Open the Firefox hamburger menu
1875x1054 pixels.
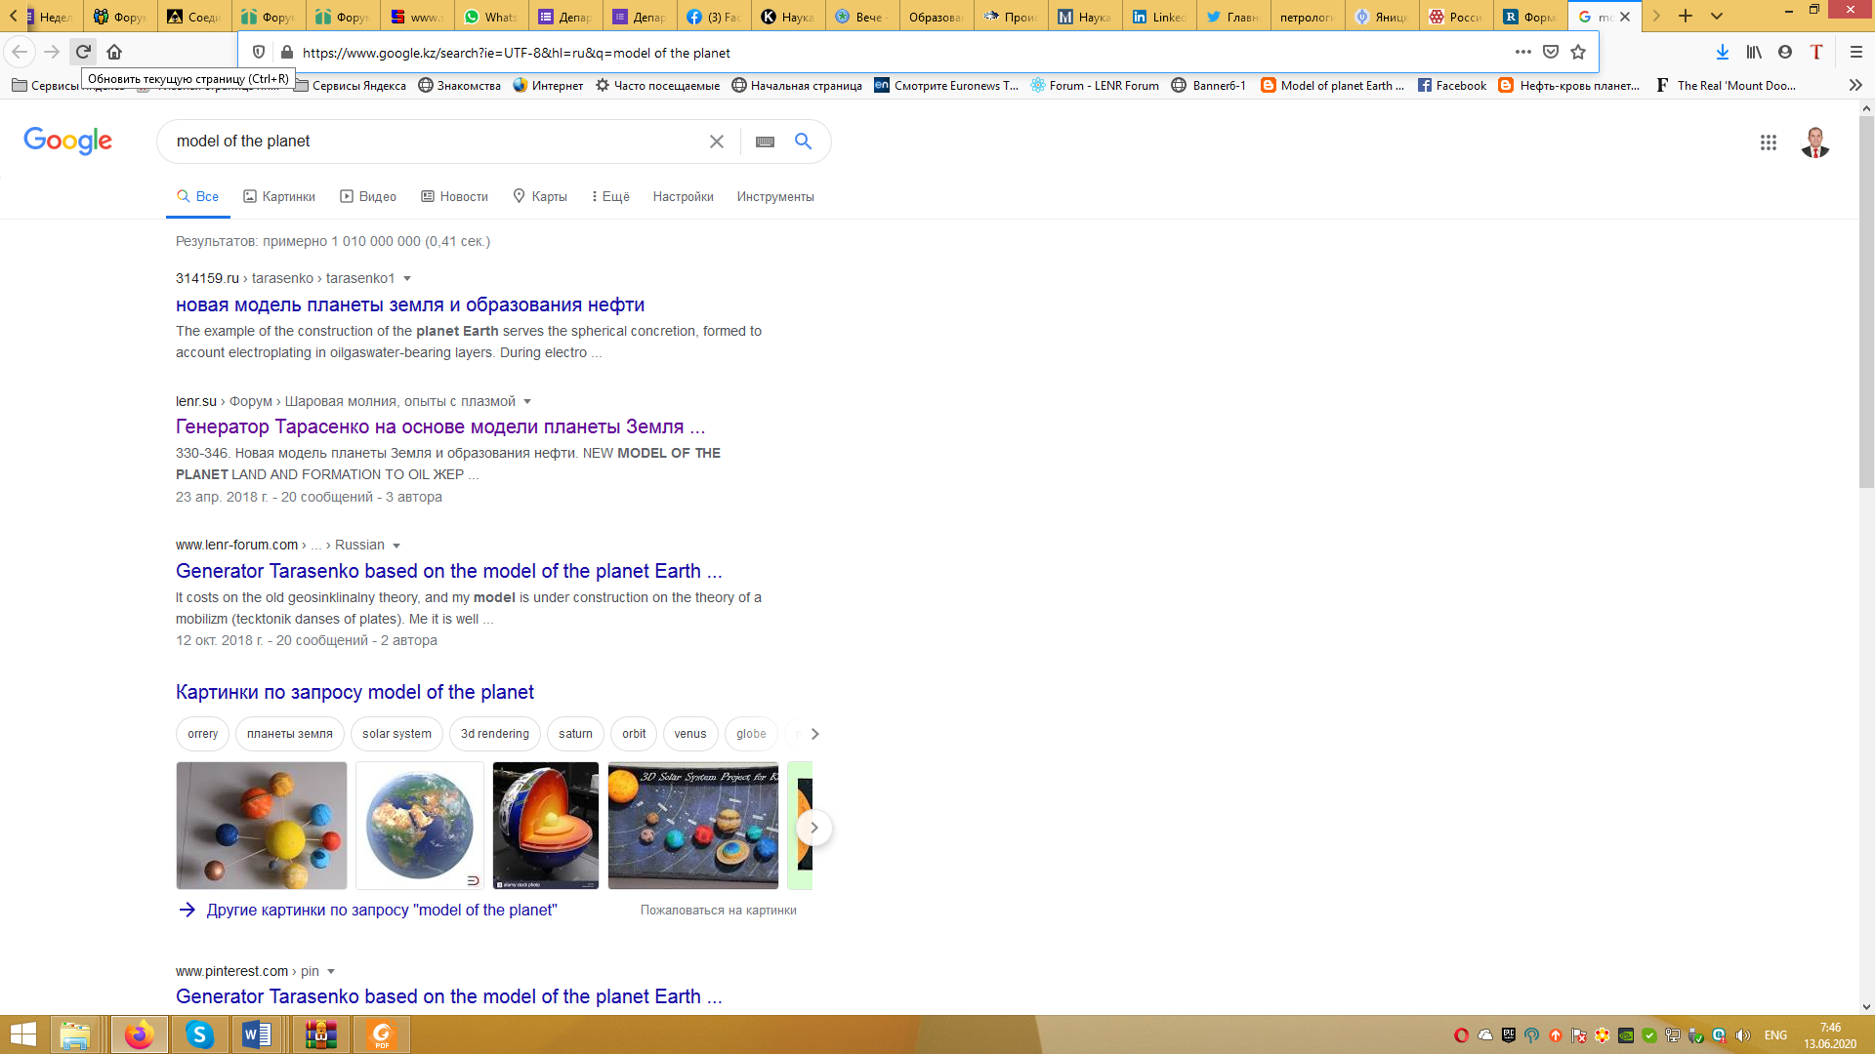(x=1855, y=52)
